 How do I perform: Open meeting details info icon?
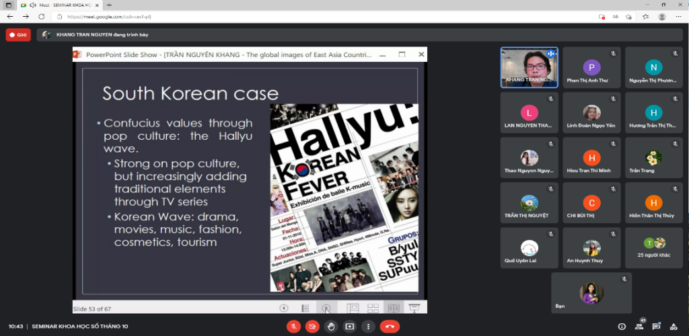(x=622, y=327)
